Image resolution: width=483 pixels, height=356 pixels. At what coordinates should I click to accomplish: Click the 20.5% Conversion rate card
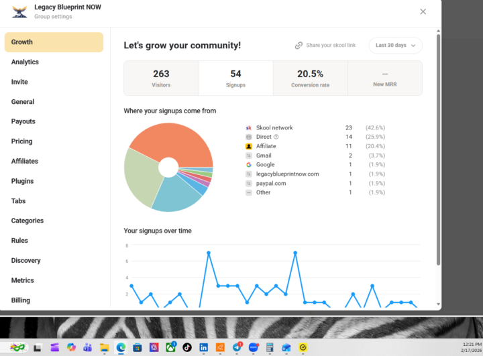[310, 78]
